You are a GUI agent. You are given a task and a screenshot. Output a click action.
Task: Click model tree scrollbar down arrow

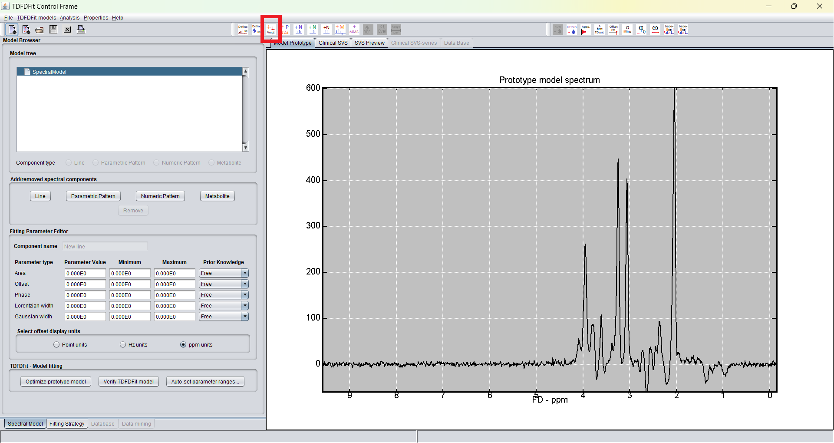click(245, 148)
